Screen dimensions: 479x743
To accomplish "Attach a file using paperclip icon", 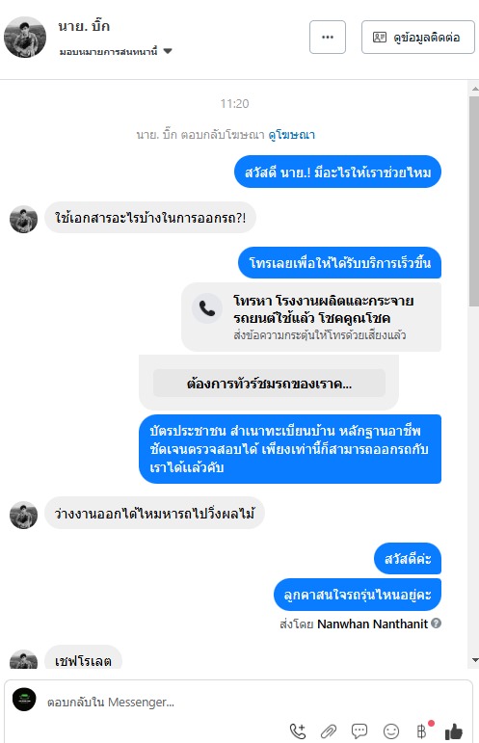I will pos(329,731).
